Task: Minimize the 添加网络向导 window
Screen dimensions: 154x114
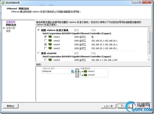Action: (x=135, y=2)
